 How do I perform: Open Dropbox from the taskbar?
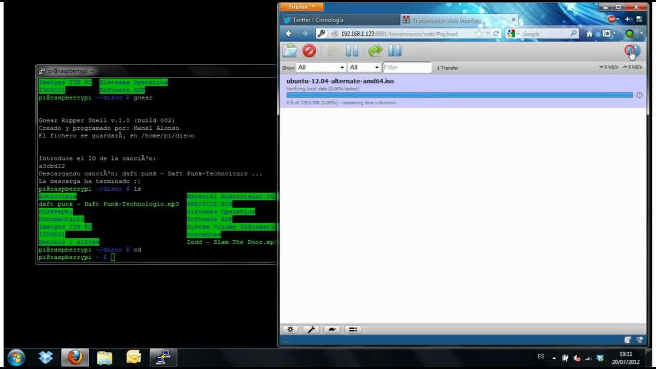46,357
